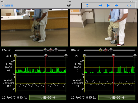Click red cursor knob on right 22.8 range bar

point(113,56)
